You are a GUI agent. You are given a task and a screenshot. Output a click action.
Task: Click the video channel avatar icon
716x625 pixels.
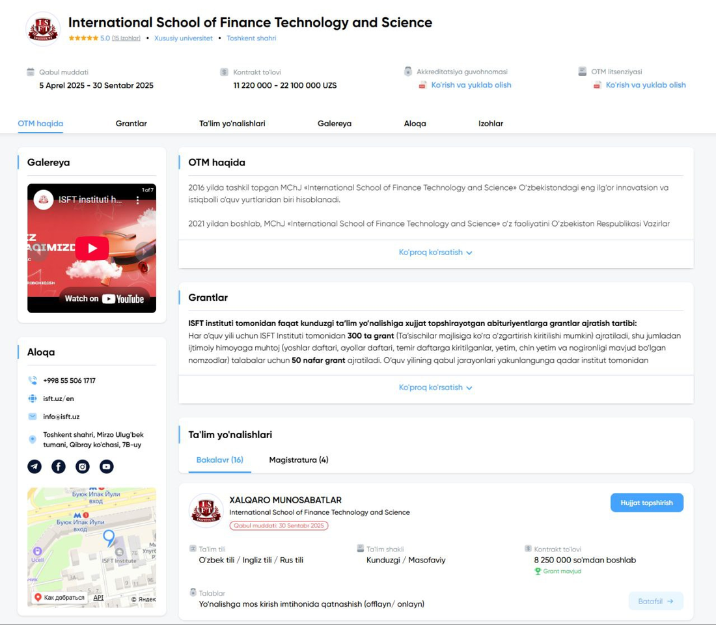tap(44, 200)
